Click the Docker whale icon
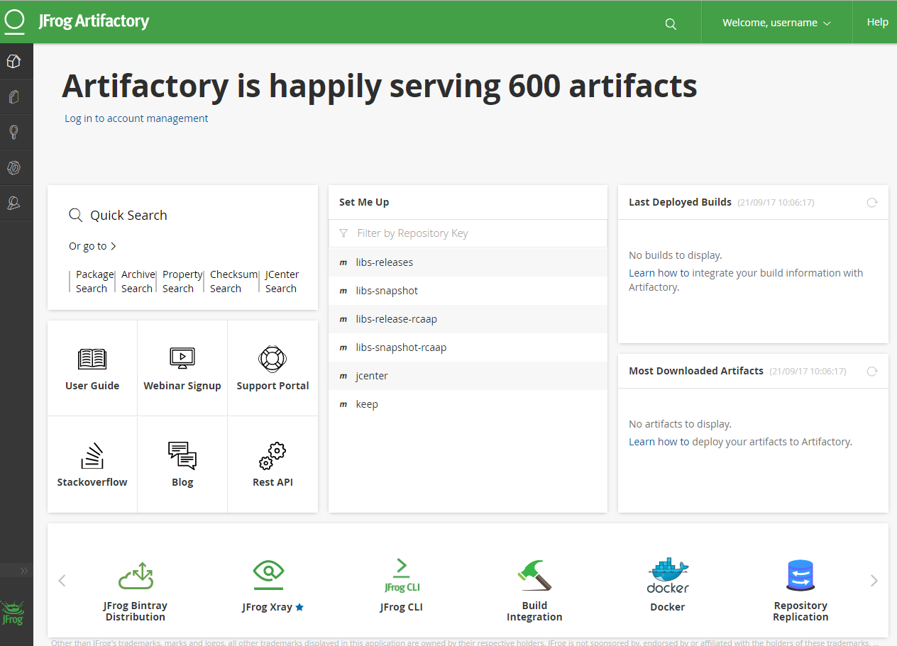The height and width of the screenshot is (646, 897). tap(668, 575)
